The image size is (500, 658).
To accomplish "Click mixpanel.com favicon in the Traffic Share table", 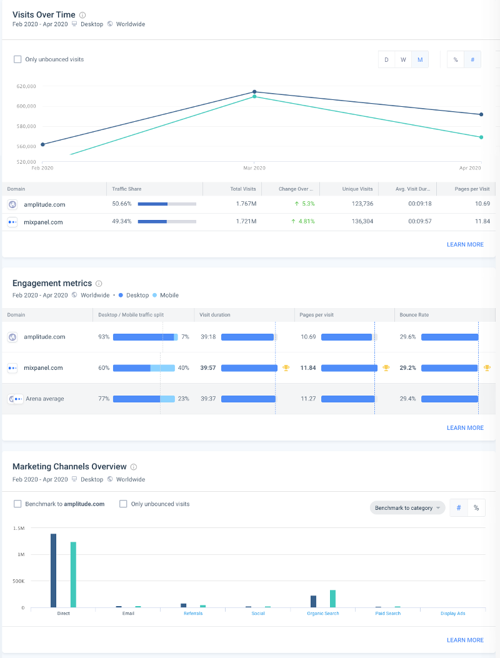I will coord(12,222).
